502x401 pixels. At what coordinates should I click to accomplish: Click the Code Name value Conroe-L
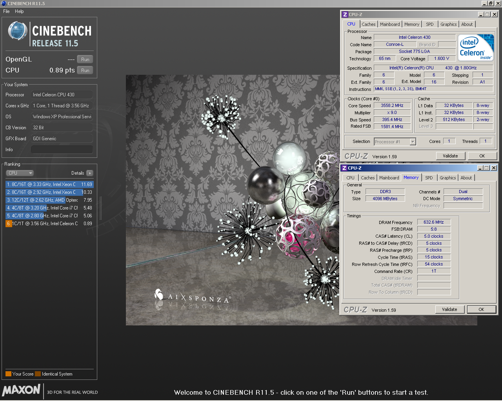click(x=395, y=45)
